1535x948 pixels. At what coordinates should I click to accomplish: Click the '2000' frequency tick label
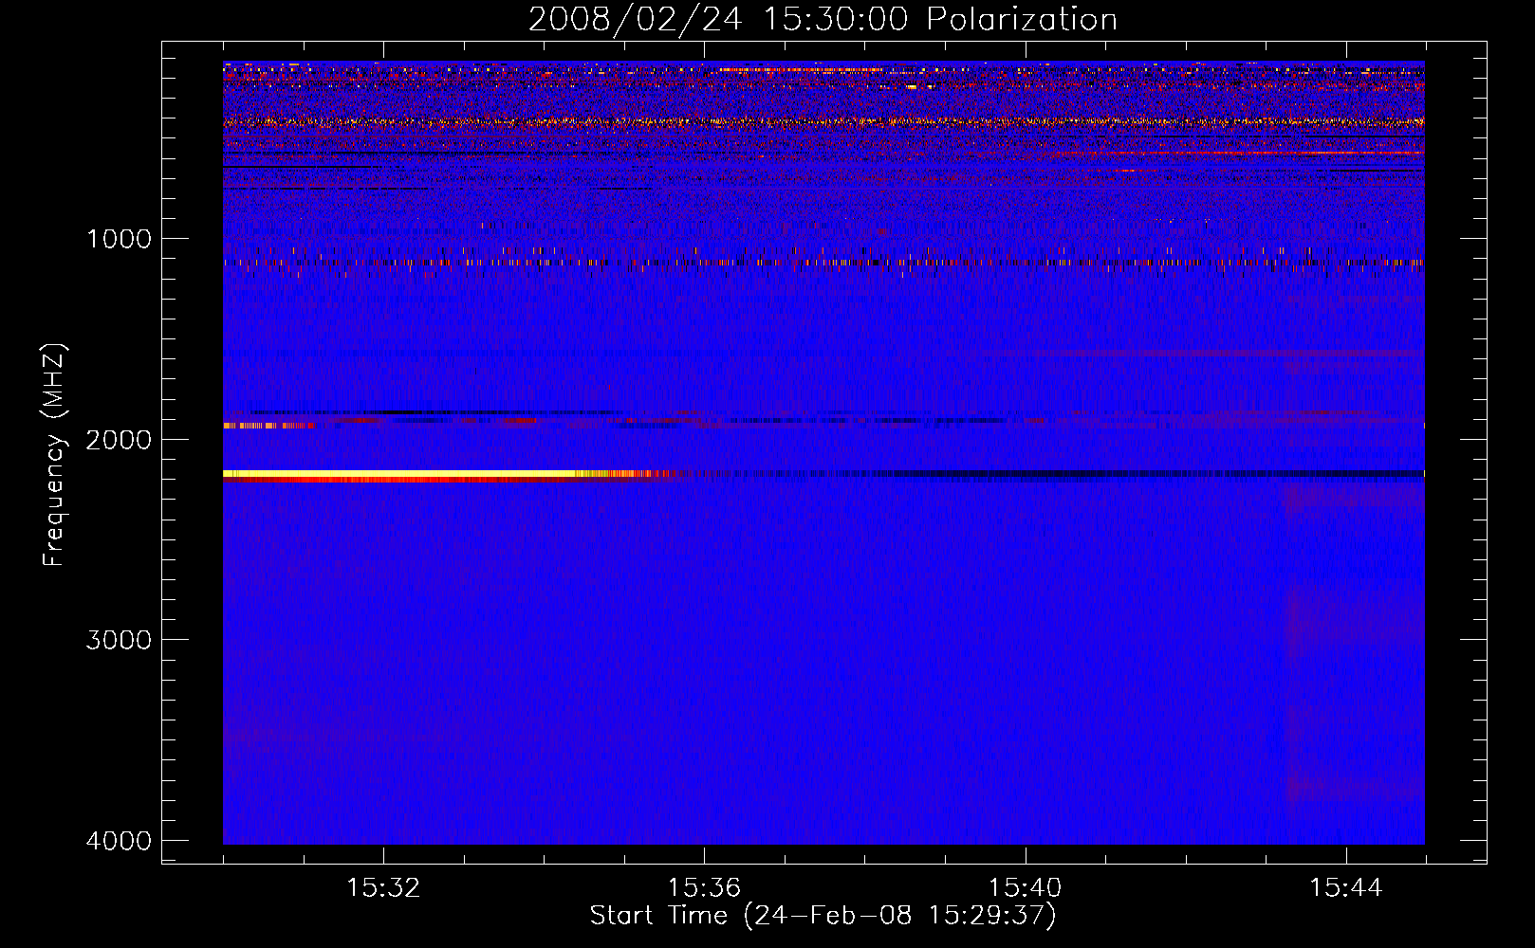pos(119,440)
